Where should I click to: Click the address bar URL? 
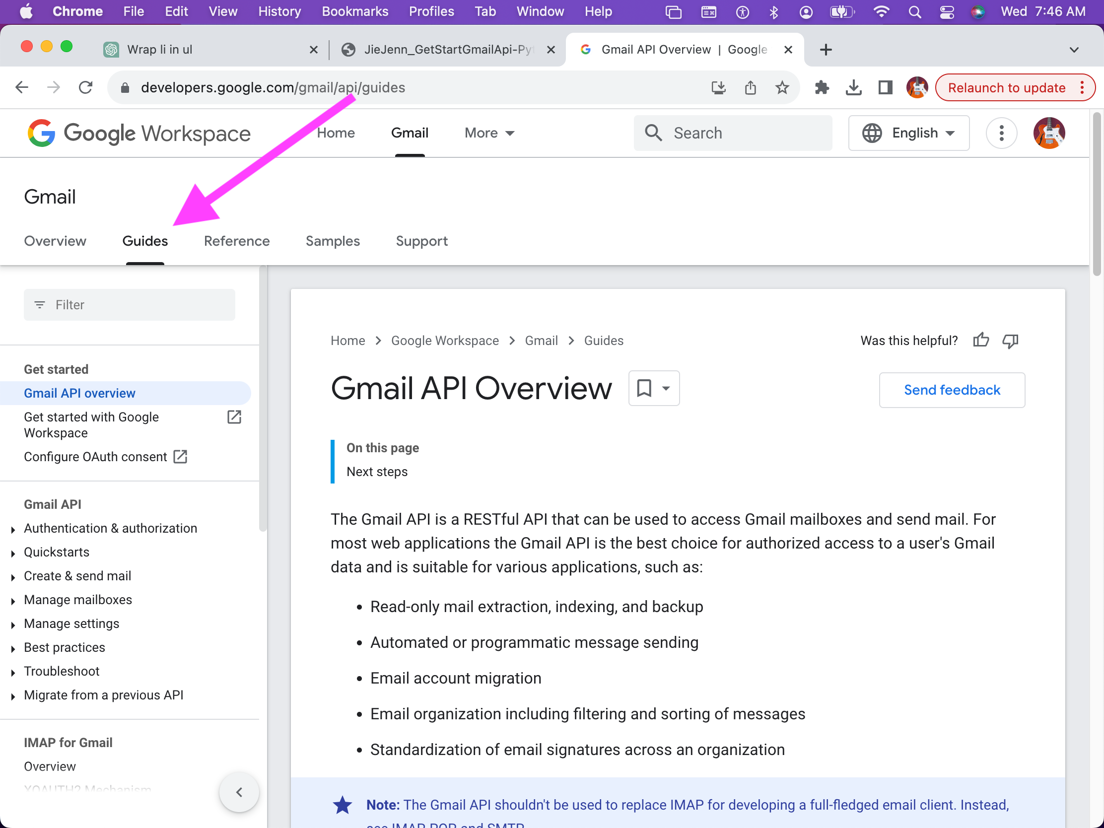(x=273, y=88)
